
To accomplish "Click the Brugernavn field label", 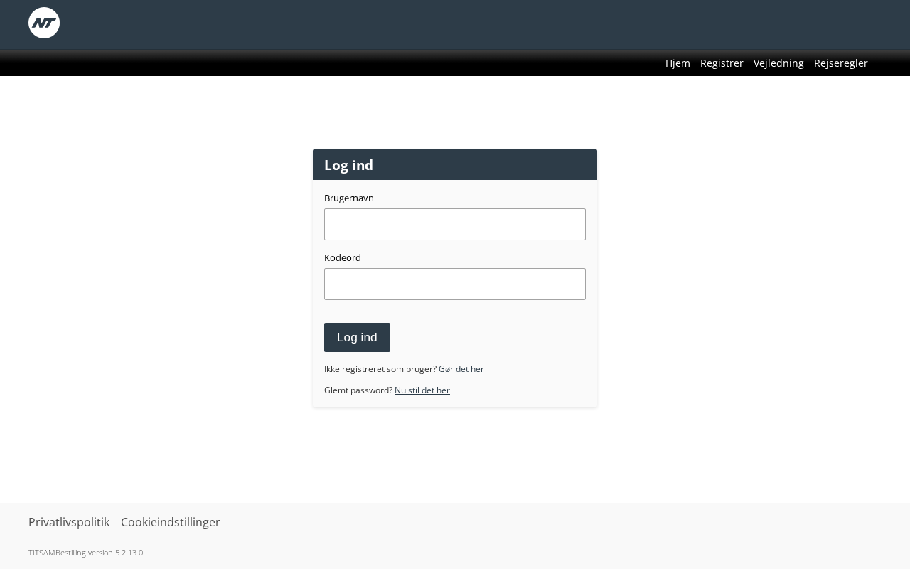I will coord(349,198).
